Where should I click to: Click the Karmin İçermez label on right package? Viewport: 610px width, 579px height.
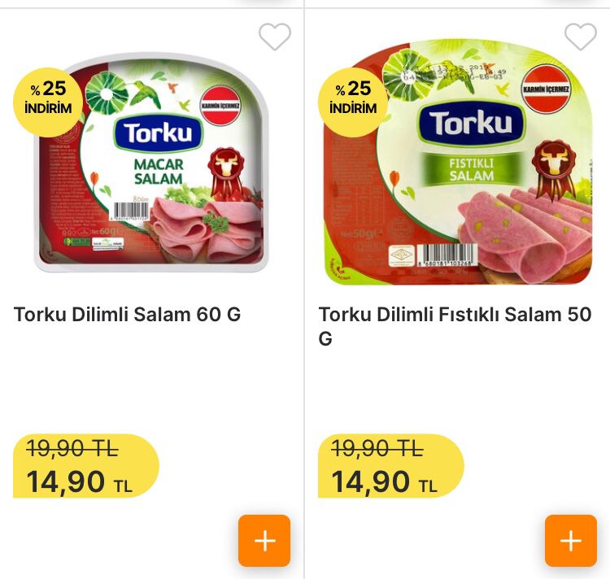point(546,89)
